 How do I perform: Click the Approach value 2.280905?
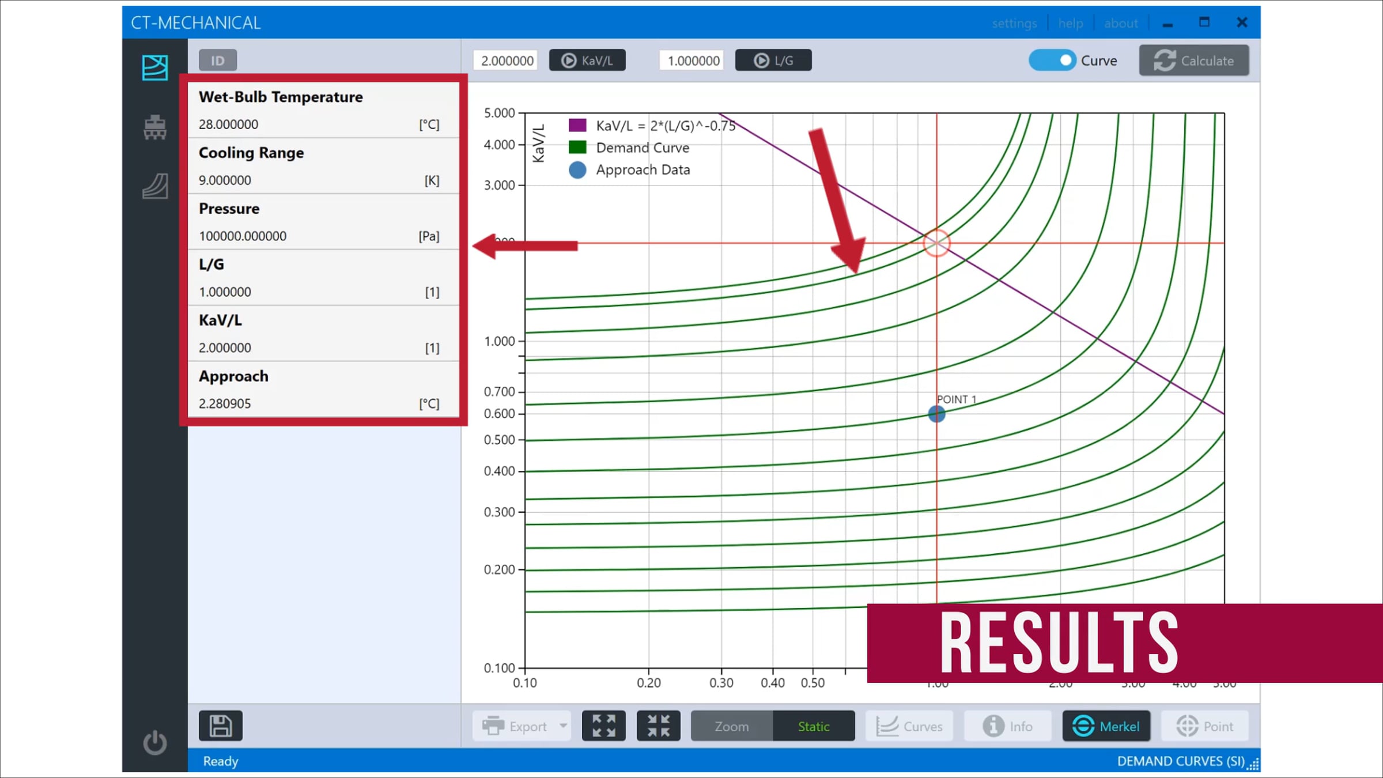click(225, 404)
